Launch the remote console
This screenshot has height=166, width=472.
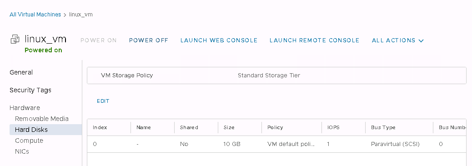click(x=314, y=40)
